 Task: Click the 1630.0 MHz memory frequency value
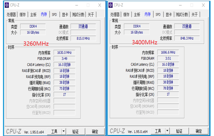tap(65, 52)
